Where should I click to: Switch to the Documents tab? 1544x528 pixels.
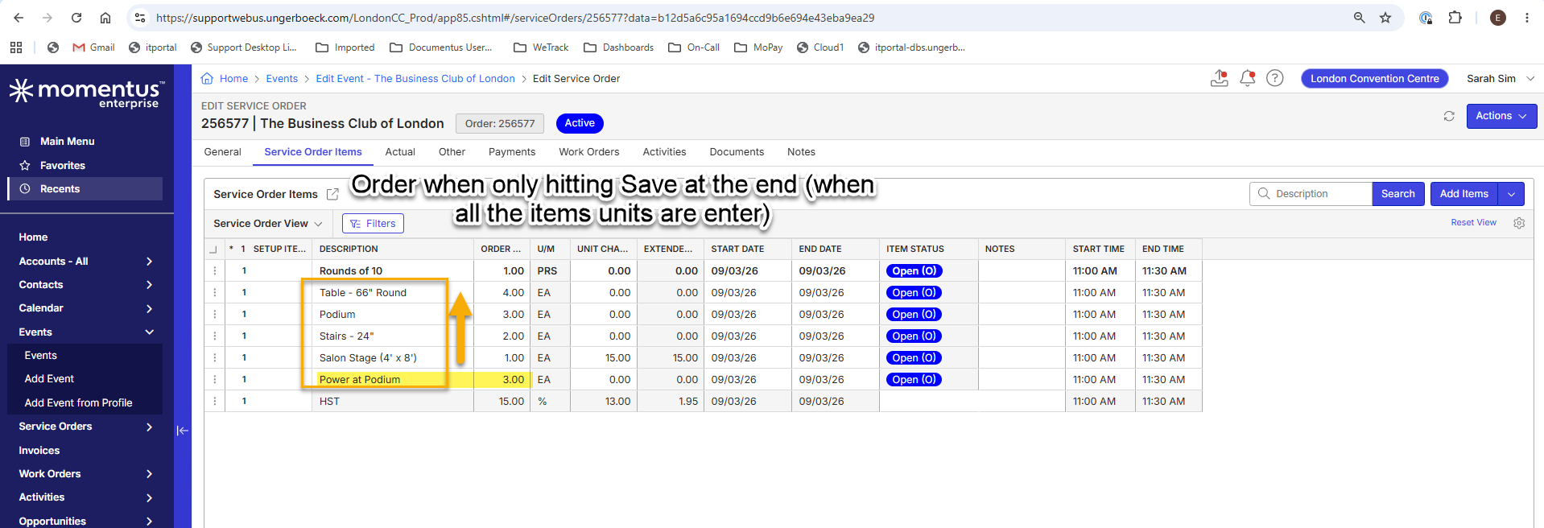pyautogui.click(x=737, y=152)
